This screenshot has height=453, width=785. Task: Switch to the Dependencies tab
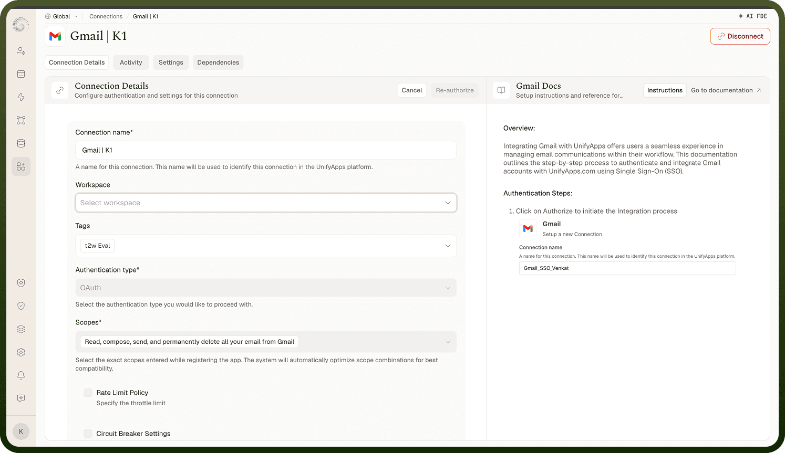218,62
